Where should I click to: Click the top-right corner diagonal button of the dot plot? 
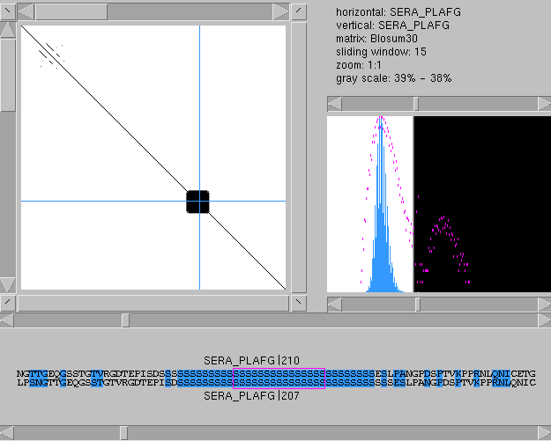point(299,12)
